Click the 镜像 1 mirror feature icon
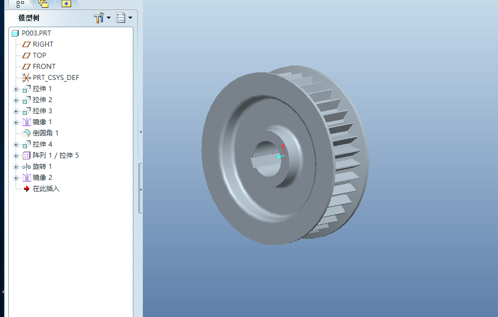 [27, 122]
